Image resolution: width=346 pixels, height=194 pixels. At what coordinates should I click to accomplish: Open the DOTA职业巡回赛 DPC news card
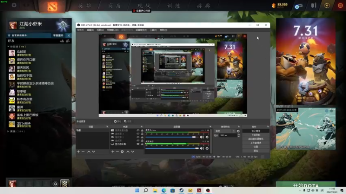[x=306, y=128]
